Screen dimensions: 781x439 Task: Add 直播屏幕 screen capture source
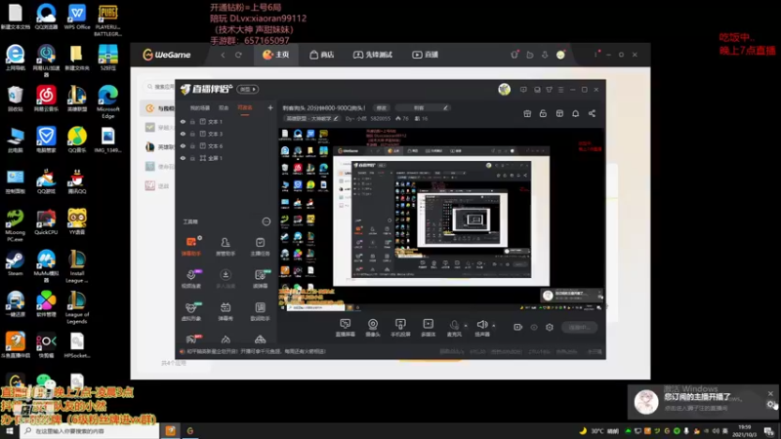point(345,328)
